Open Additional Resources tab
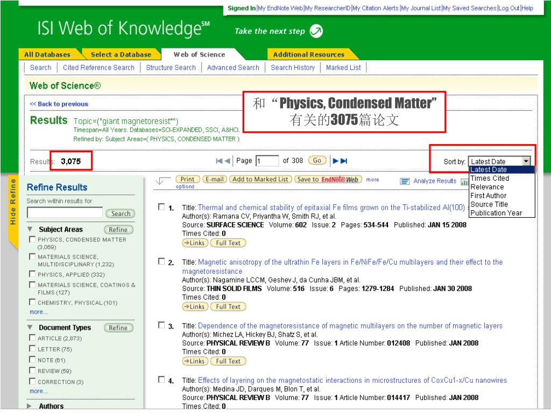Screen dimensions: 551x413 click(x=308, y=54)
